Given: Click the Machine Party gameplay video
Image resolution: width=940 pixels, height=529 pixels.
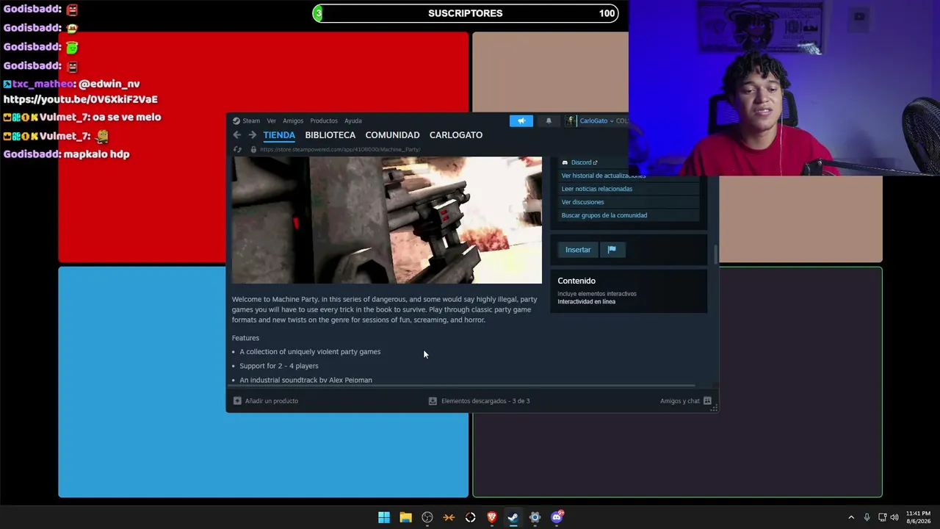Looking at the screenshot, I should coord(387,220).
